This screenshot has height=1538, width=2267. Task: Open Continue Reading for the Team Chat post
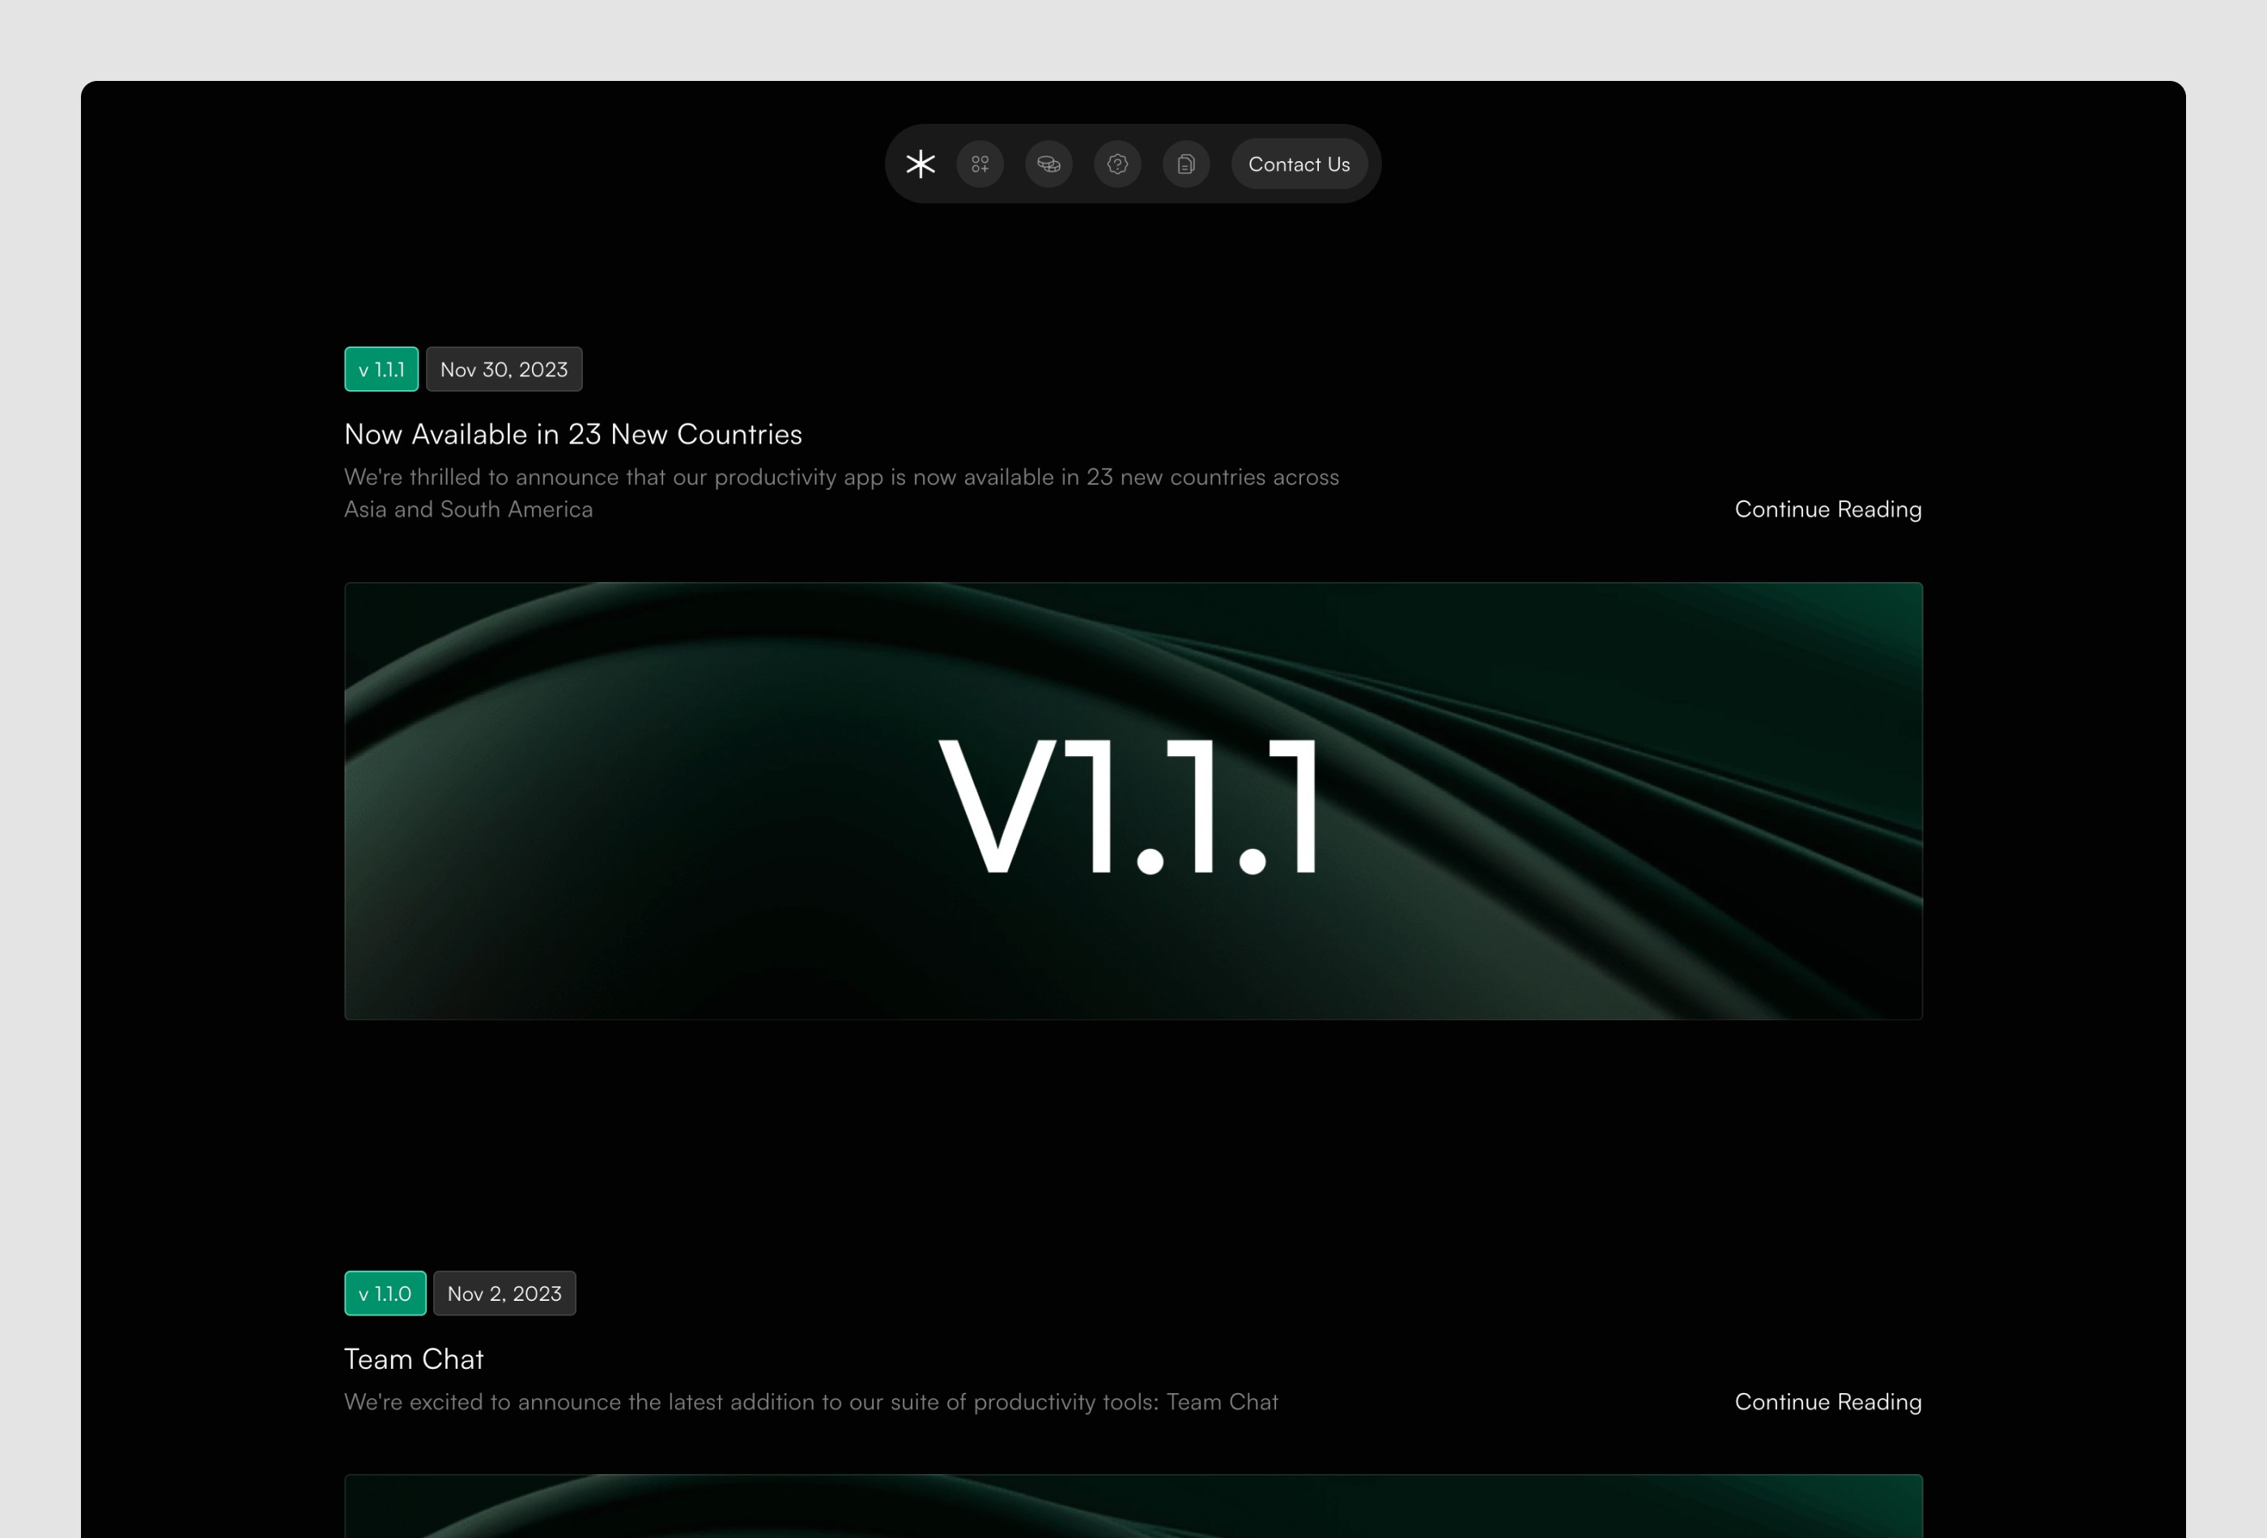coord(1827,1401)
